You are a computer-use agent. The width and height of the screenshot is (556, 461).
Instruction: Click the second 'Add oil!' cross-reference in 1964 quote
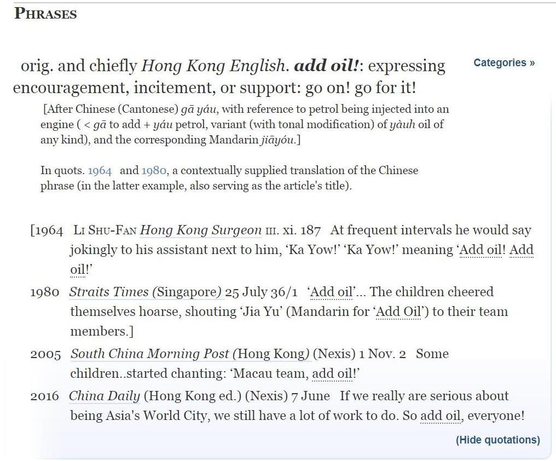point(519,250)
